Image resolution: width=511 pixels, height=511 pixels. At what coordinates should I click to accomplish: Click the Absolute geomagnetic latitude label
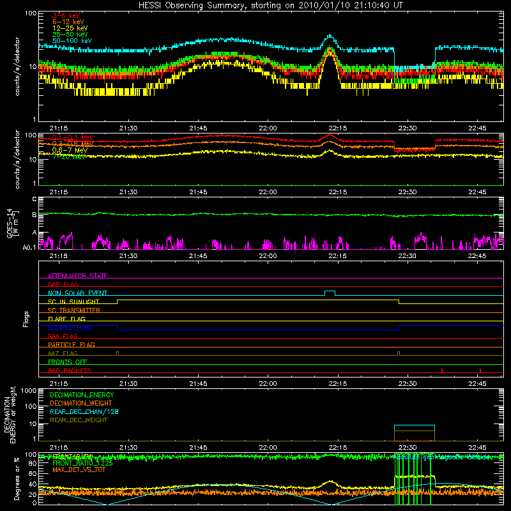[441, 457]
